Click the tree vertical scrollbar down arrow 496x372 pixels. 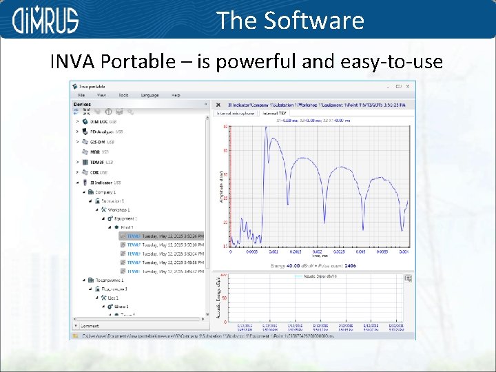pos(207,314)
